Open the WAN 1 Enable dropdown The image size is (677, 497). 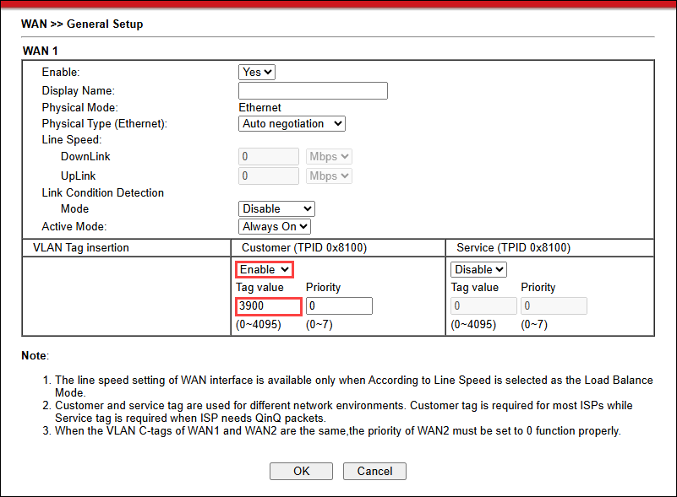coord(258,73)
